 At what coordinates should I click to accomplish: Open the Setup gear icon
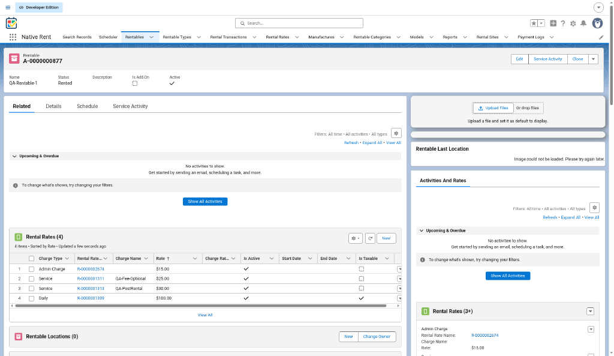click(x=573, y=23)
